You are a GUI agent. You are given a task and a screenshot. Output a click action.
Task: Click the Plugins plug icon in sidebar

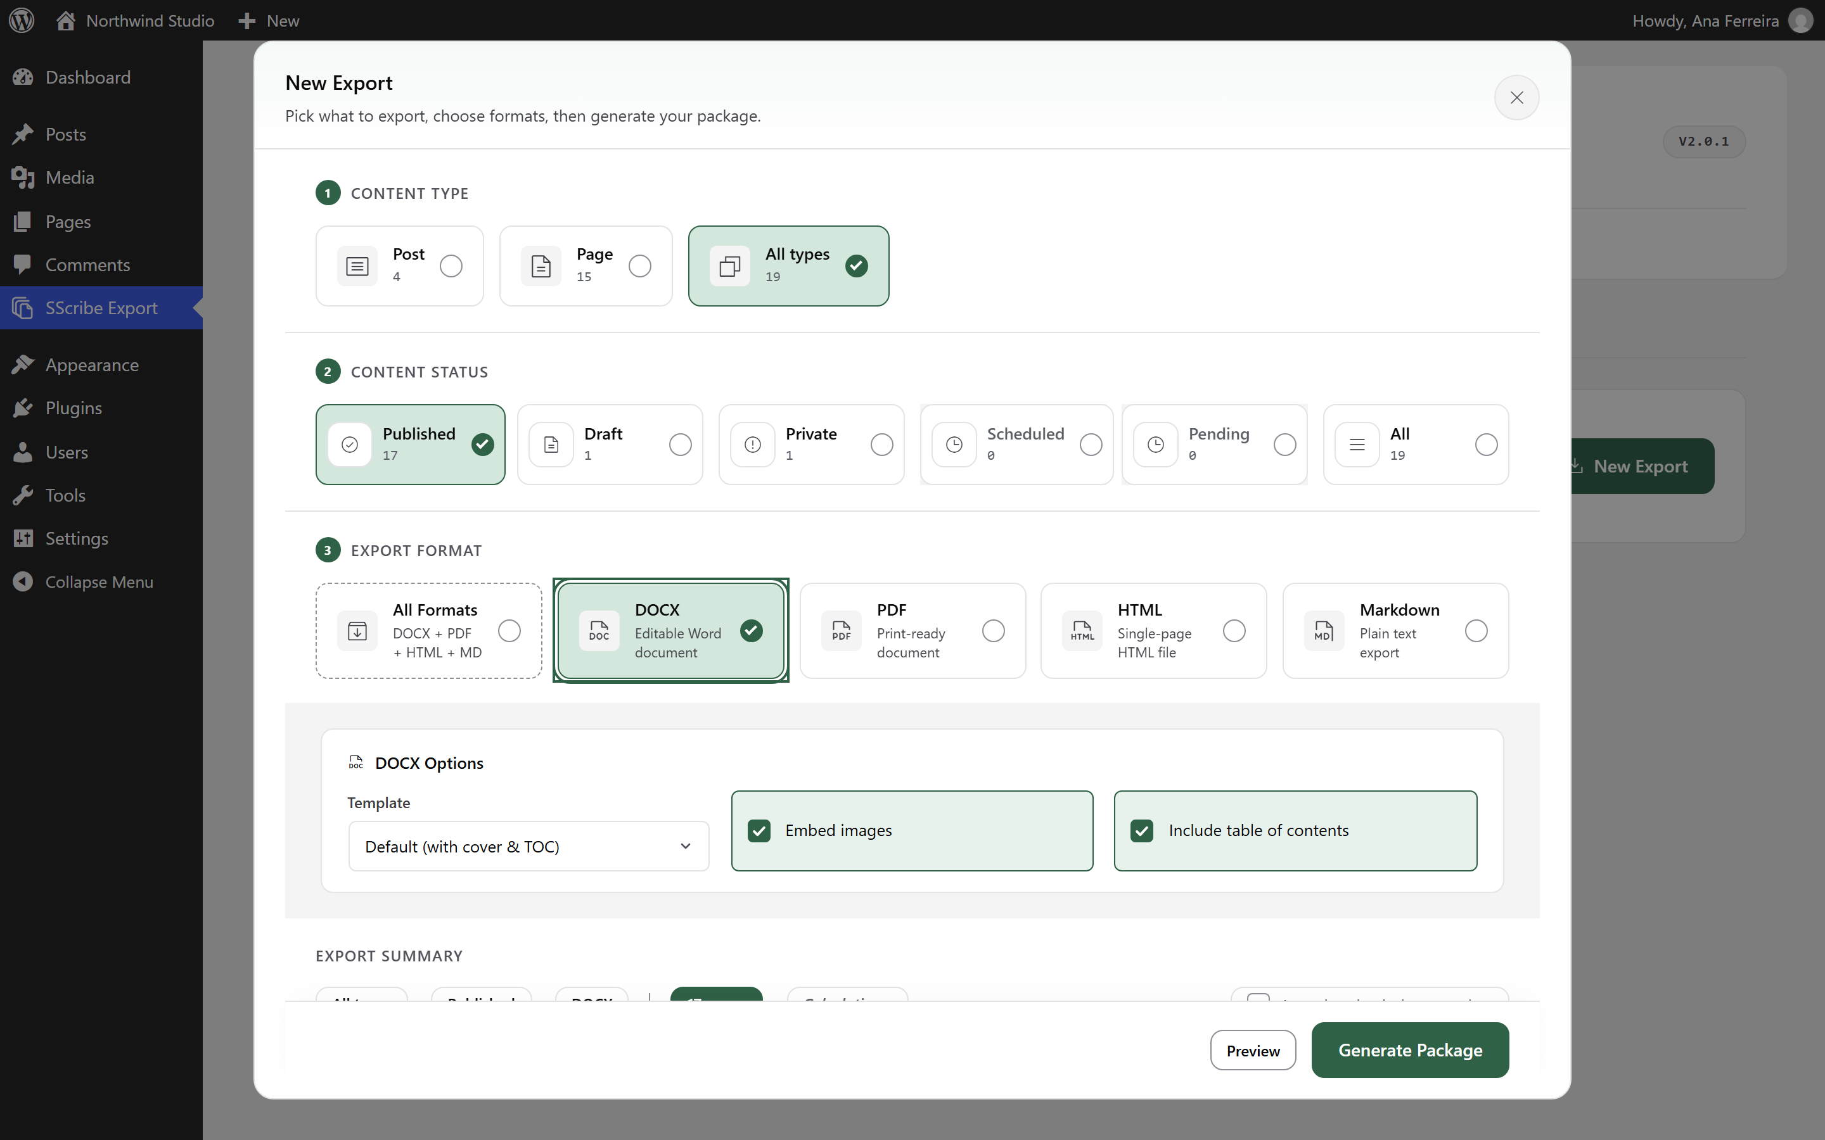click(23, 408)
